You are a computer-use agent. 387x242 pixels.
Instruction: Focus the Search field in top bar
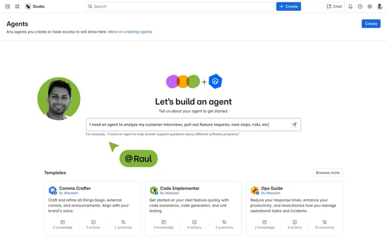180,7
